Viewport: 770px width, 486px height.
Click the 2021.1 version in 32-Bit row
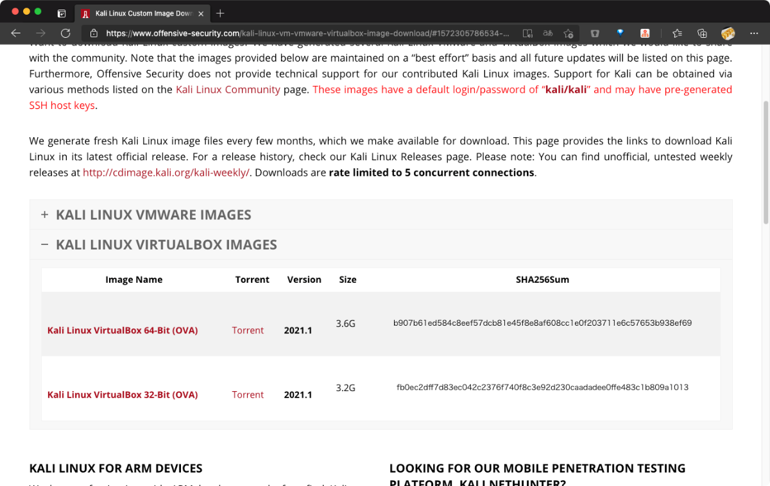tap(298, 394)
